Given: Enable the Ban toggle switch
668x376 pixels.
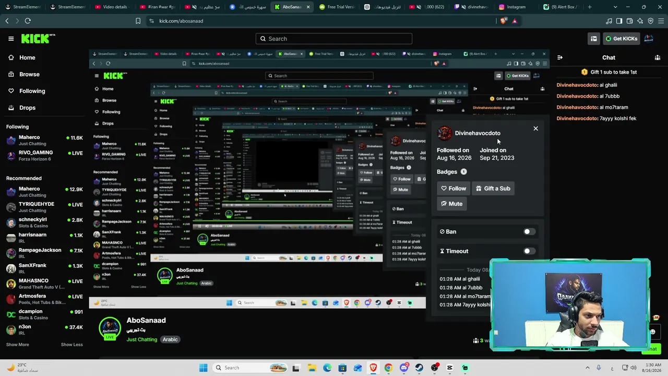Looking at the screenshot, I should (x=529, y=232).
